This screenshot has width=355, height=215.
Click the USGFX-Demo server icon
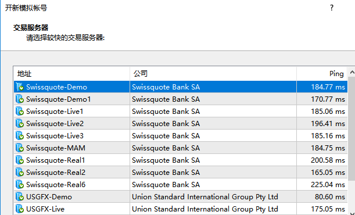[x=20, y=197]
